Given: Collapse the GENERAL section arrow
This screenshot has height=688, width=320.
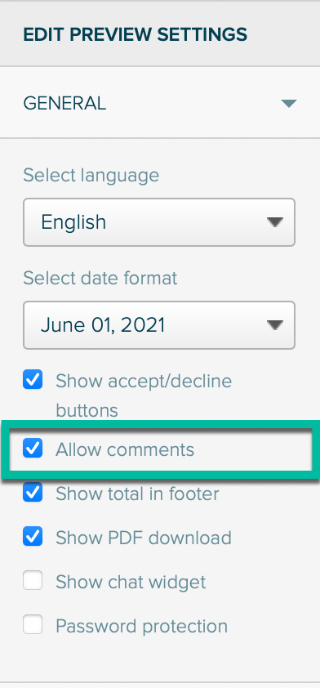Looking at the screenshot, I should [289, 104].
